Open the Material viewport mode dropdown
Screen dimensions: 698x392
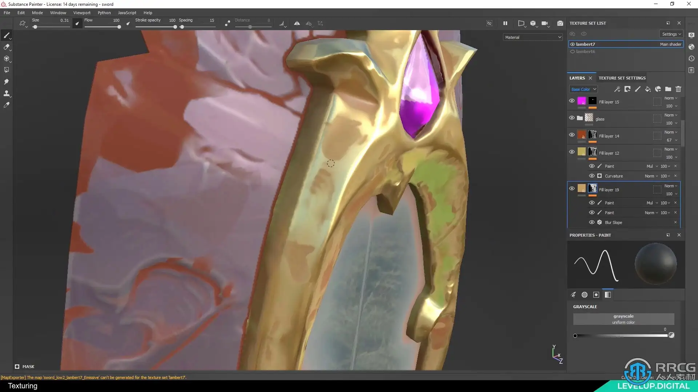(x=533, y=37)
